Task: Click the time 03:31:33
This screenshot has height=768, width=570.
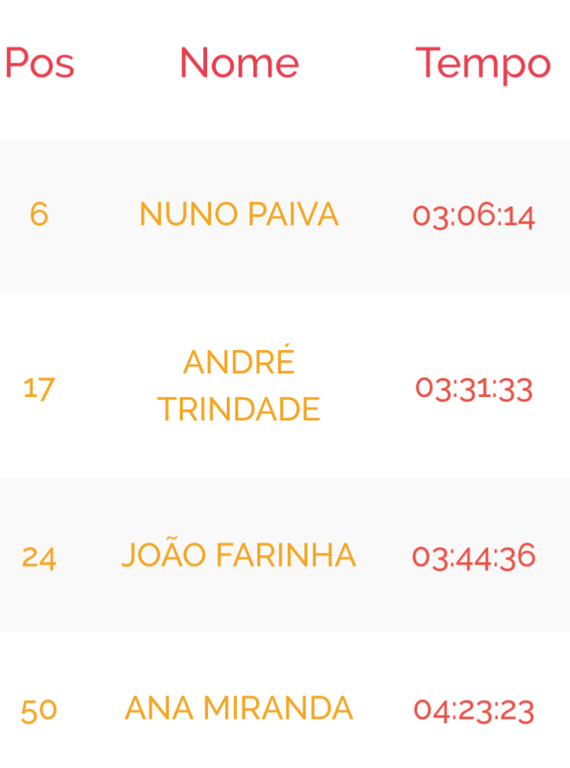Action: point(474,388)
